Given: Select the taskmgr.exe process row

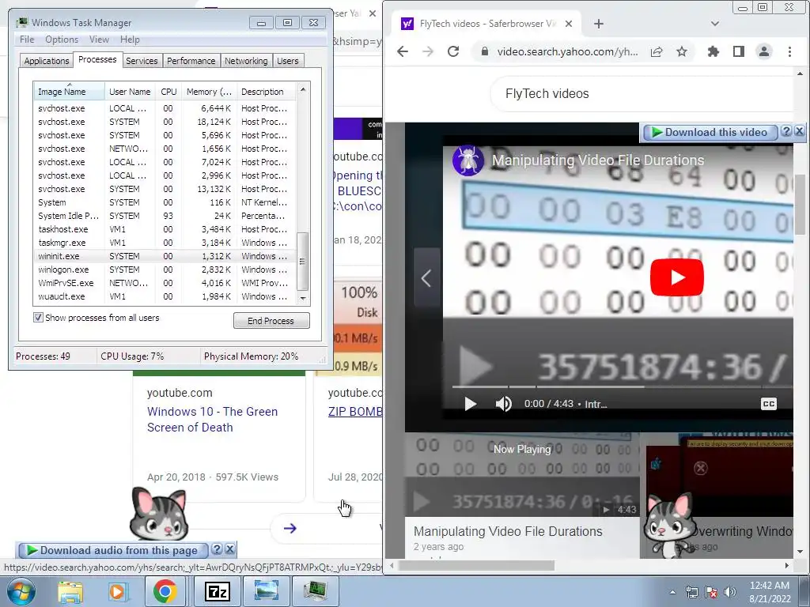Looking at the screenshot, I should tap(165, 243).
